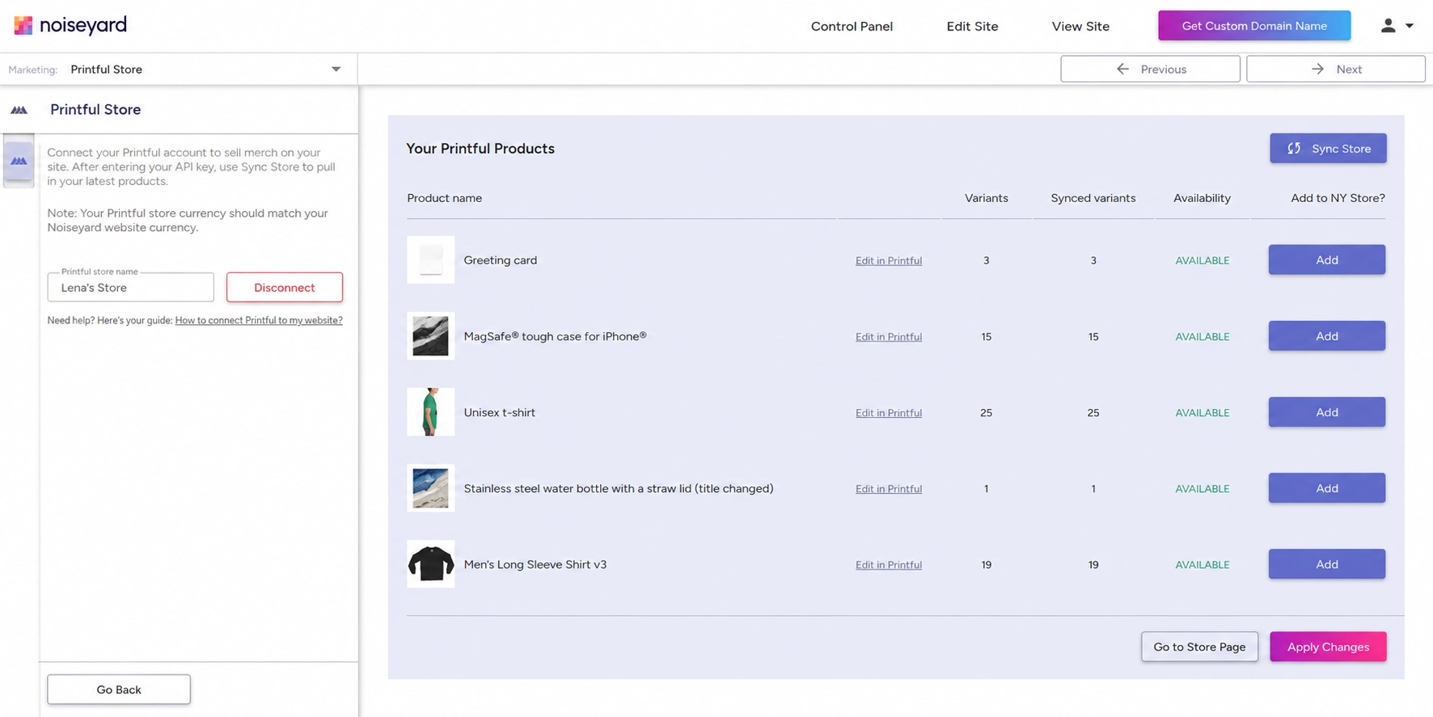
Task: Click the Apply Changes button
Action: (x=1328, y=647)
